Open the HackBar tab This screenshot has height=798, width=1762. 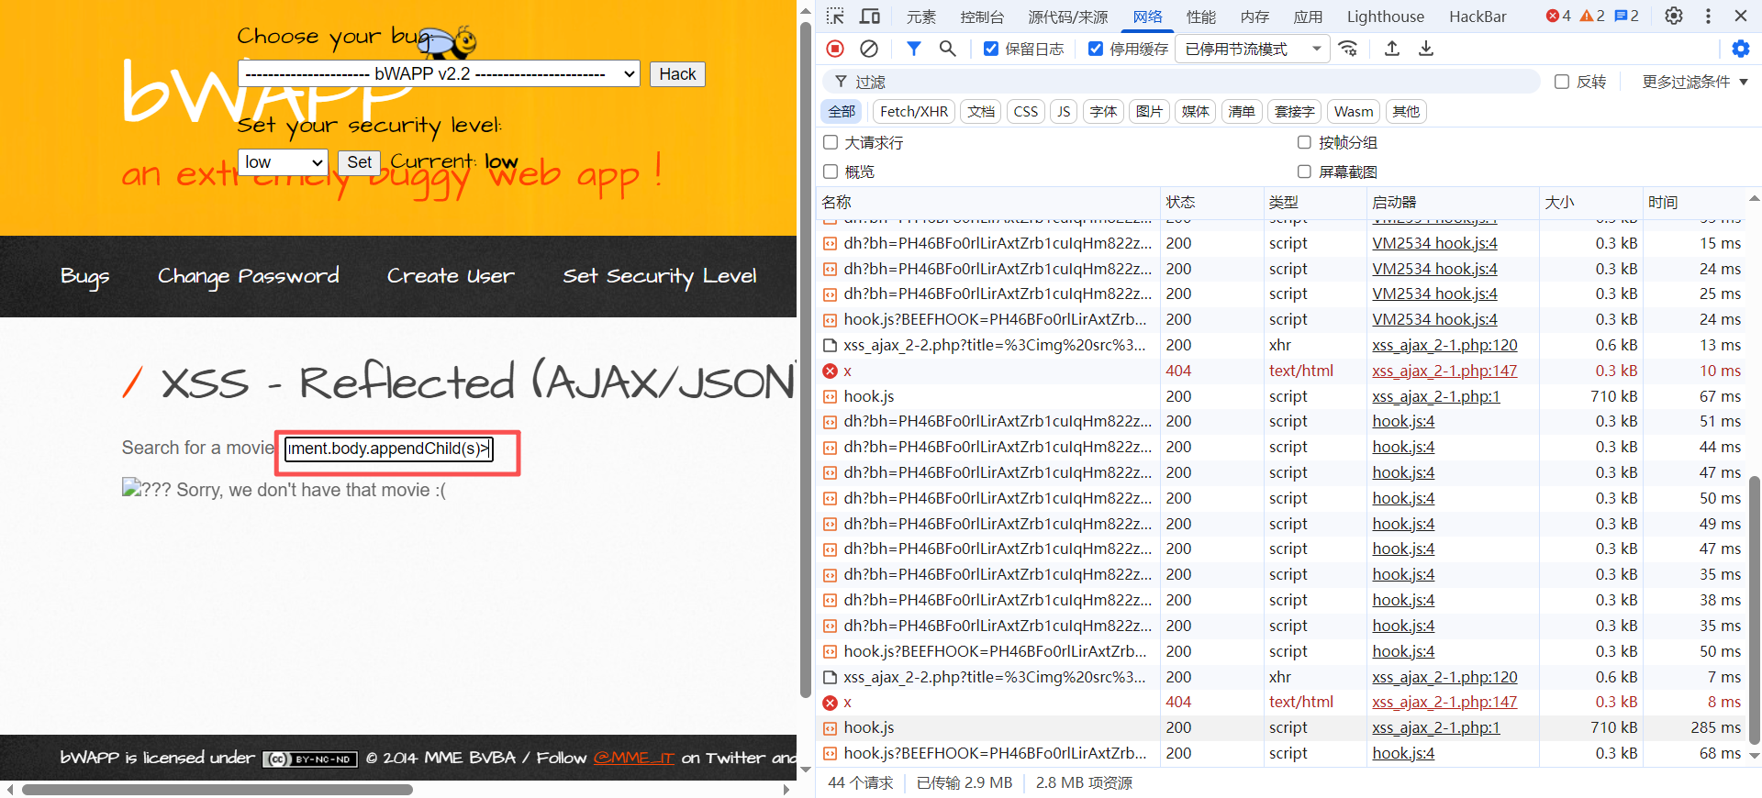1478,17
